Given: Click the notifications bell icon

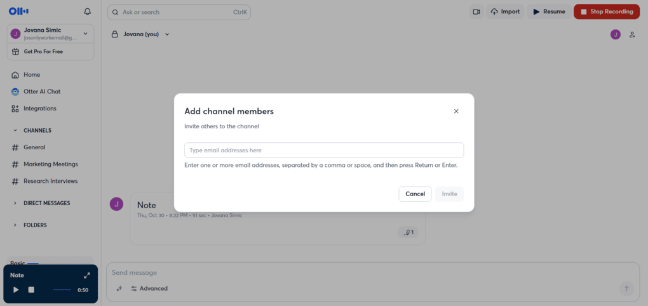Looking at the screenshot, I should click(87, 11).
